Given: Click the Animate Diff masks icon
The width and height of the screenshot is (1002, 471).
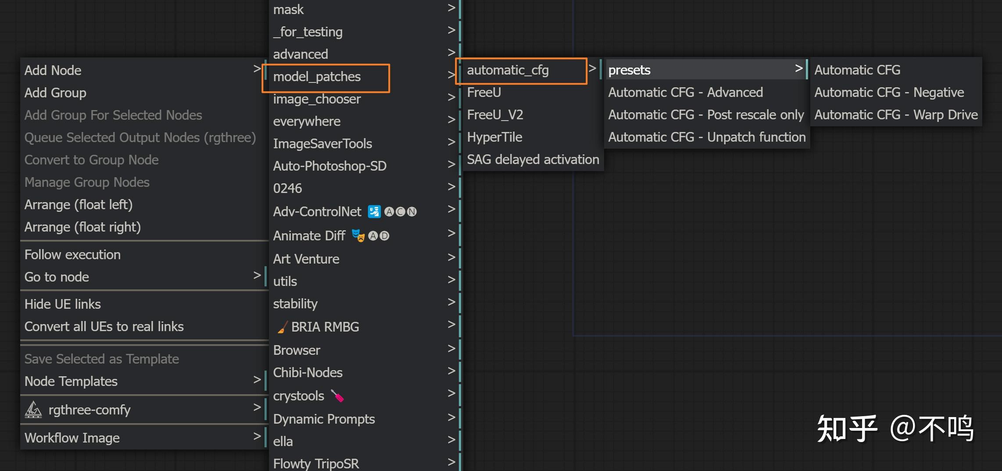Looking at the screenshot, I should (358, 235).
